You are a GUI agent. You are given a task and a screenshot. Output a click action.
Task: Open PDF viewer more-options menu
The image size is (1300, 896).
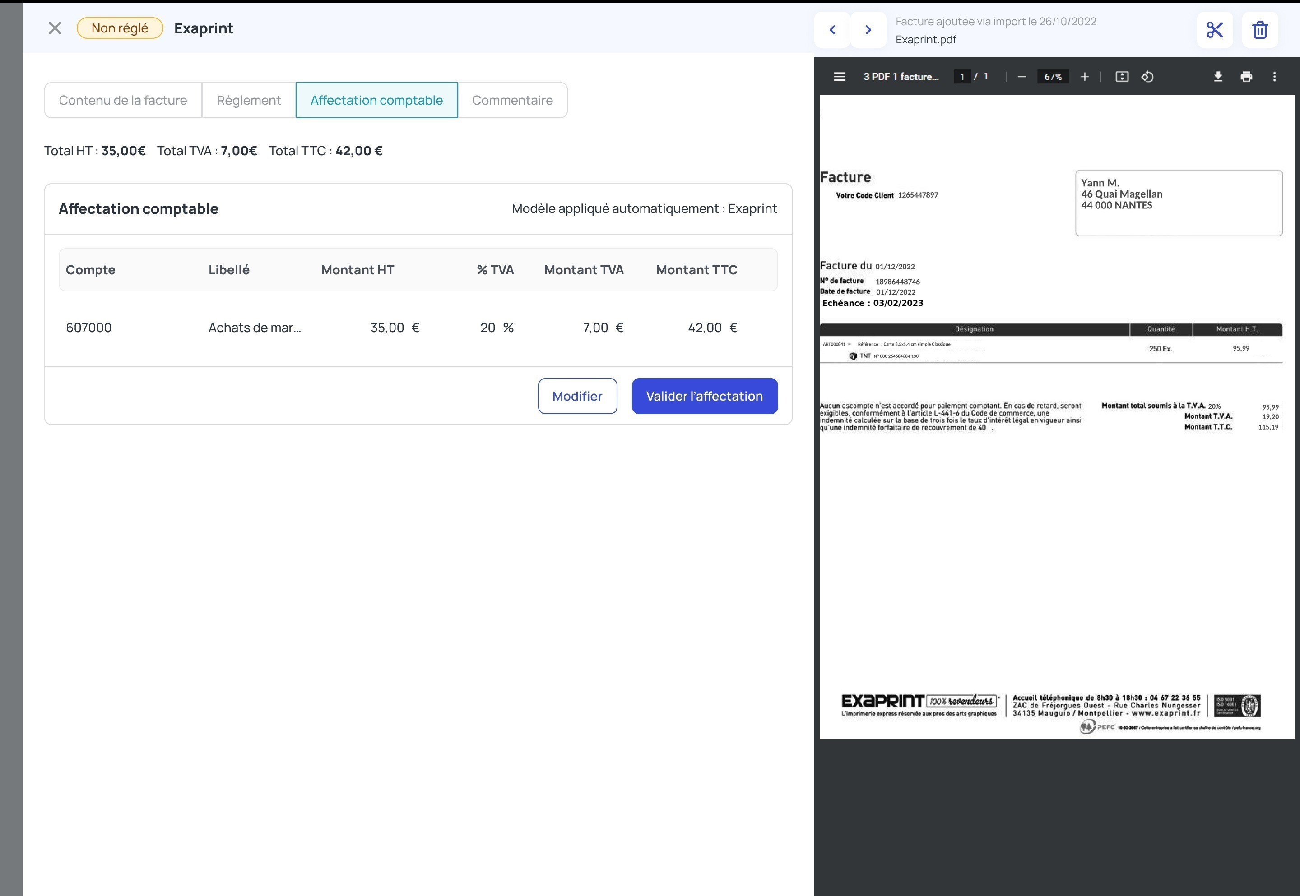[x=1274, y=77]
